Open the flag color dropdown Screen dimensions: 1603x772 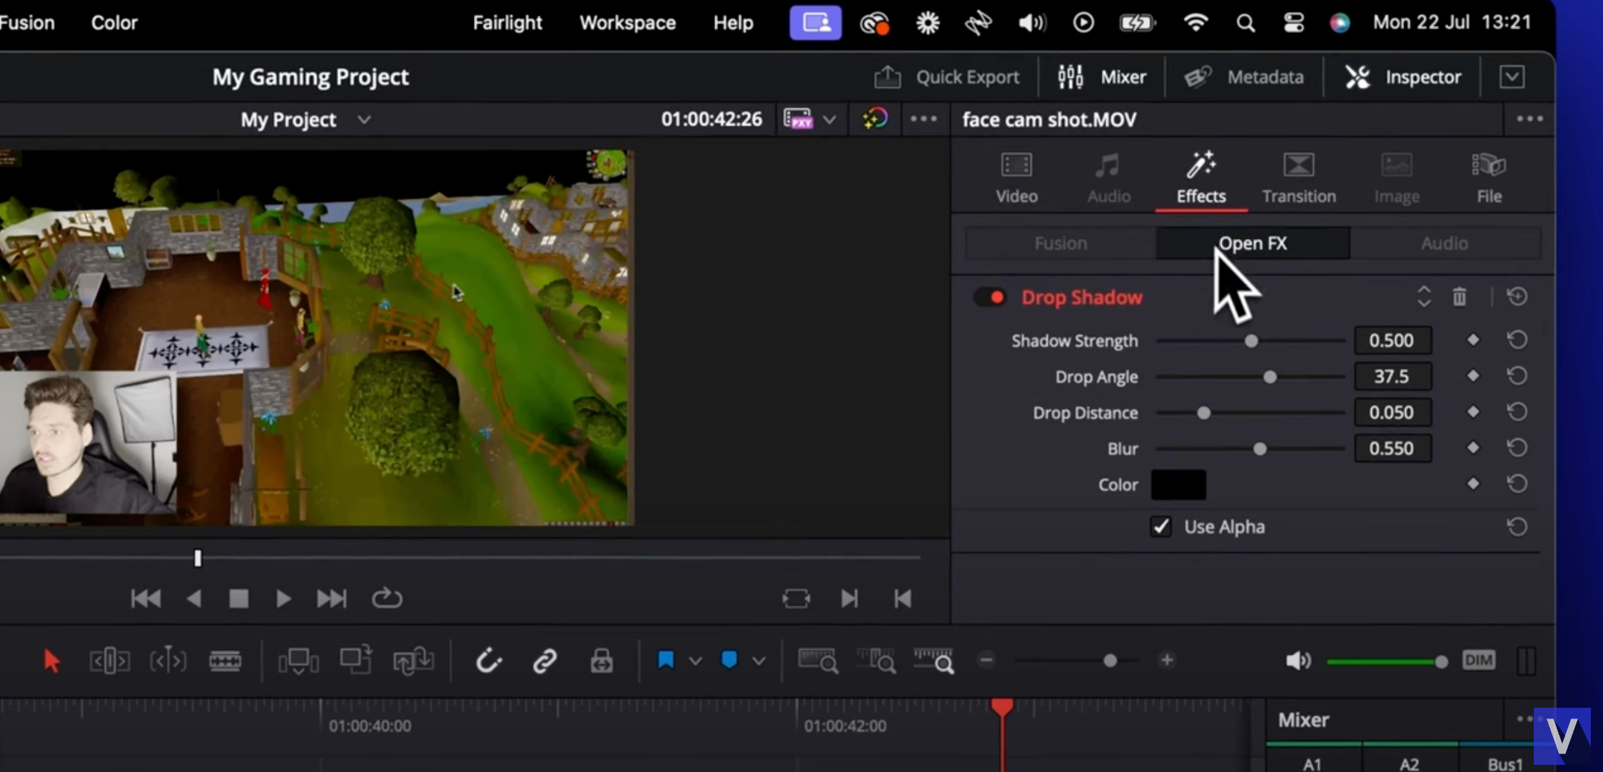pyautogui.click(x=695, y=661)
